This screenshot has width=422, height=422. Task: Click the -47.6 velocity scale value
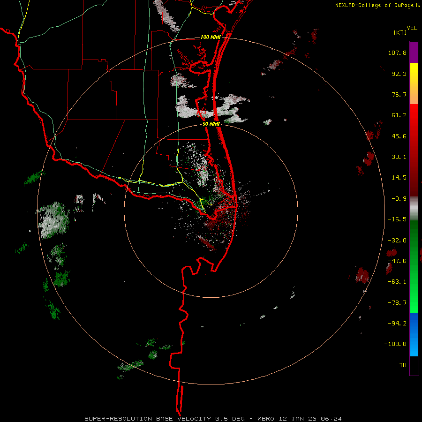click(x=397, y=261)
